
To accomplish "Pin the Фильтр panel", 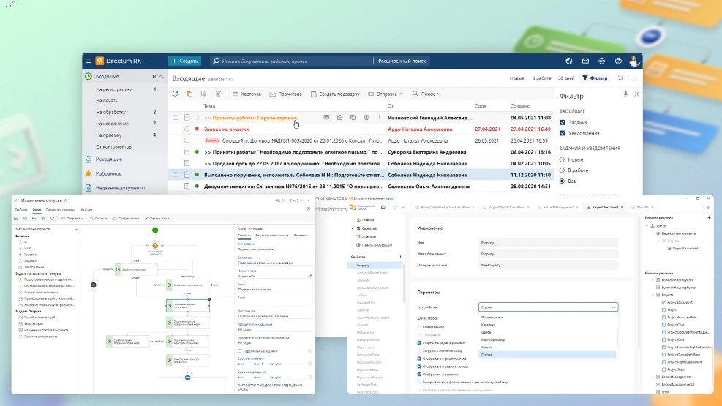I will point(625,94).
